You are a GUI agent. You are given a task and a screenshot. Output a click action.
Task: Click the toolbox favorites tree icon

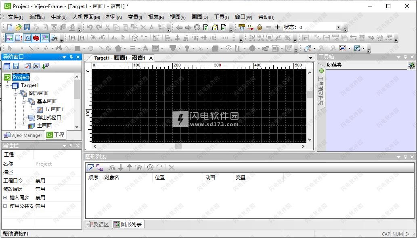pos(411,65)
